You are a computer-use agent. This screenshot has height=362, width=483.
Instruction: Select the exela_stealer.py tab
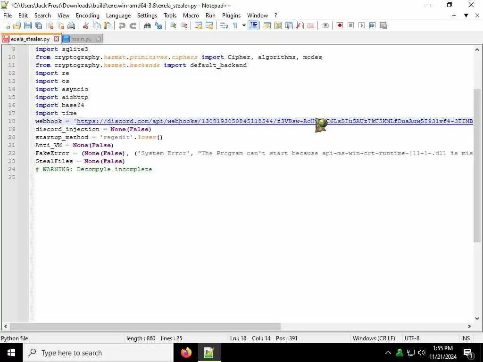(30, 39)
